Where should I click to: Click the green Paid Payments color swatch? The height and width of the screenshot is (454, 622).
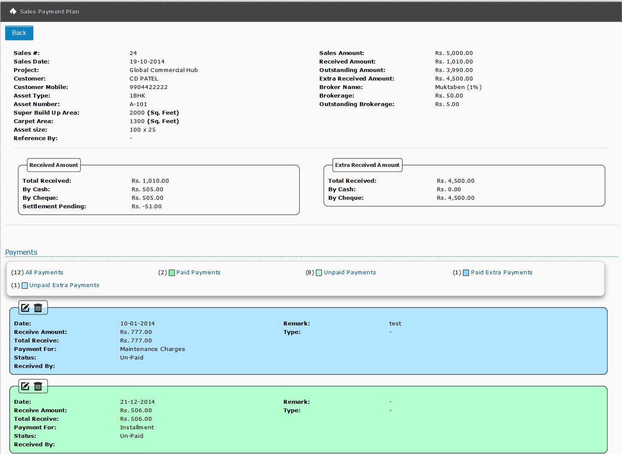172,273
